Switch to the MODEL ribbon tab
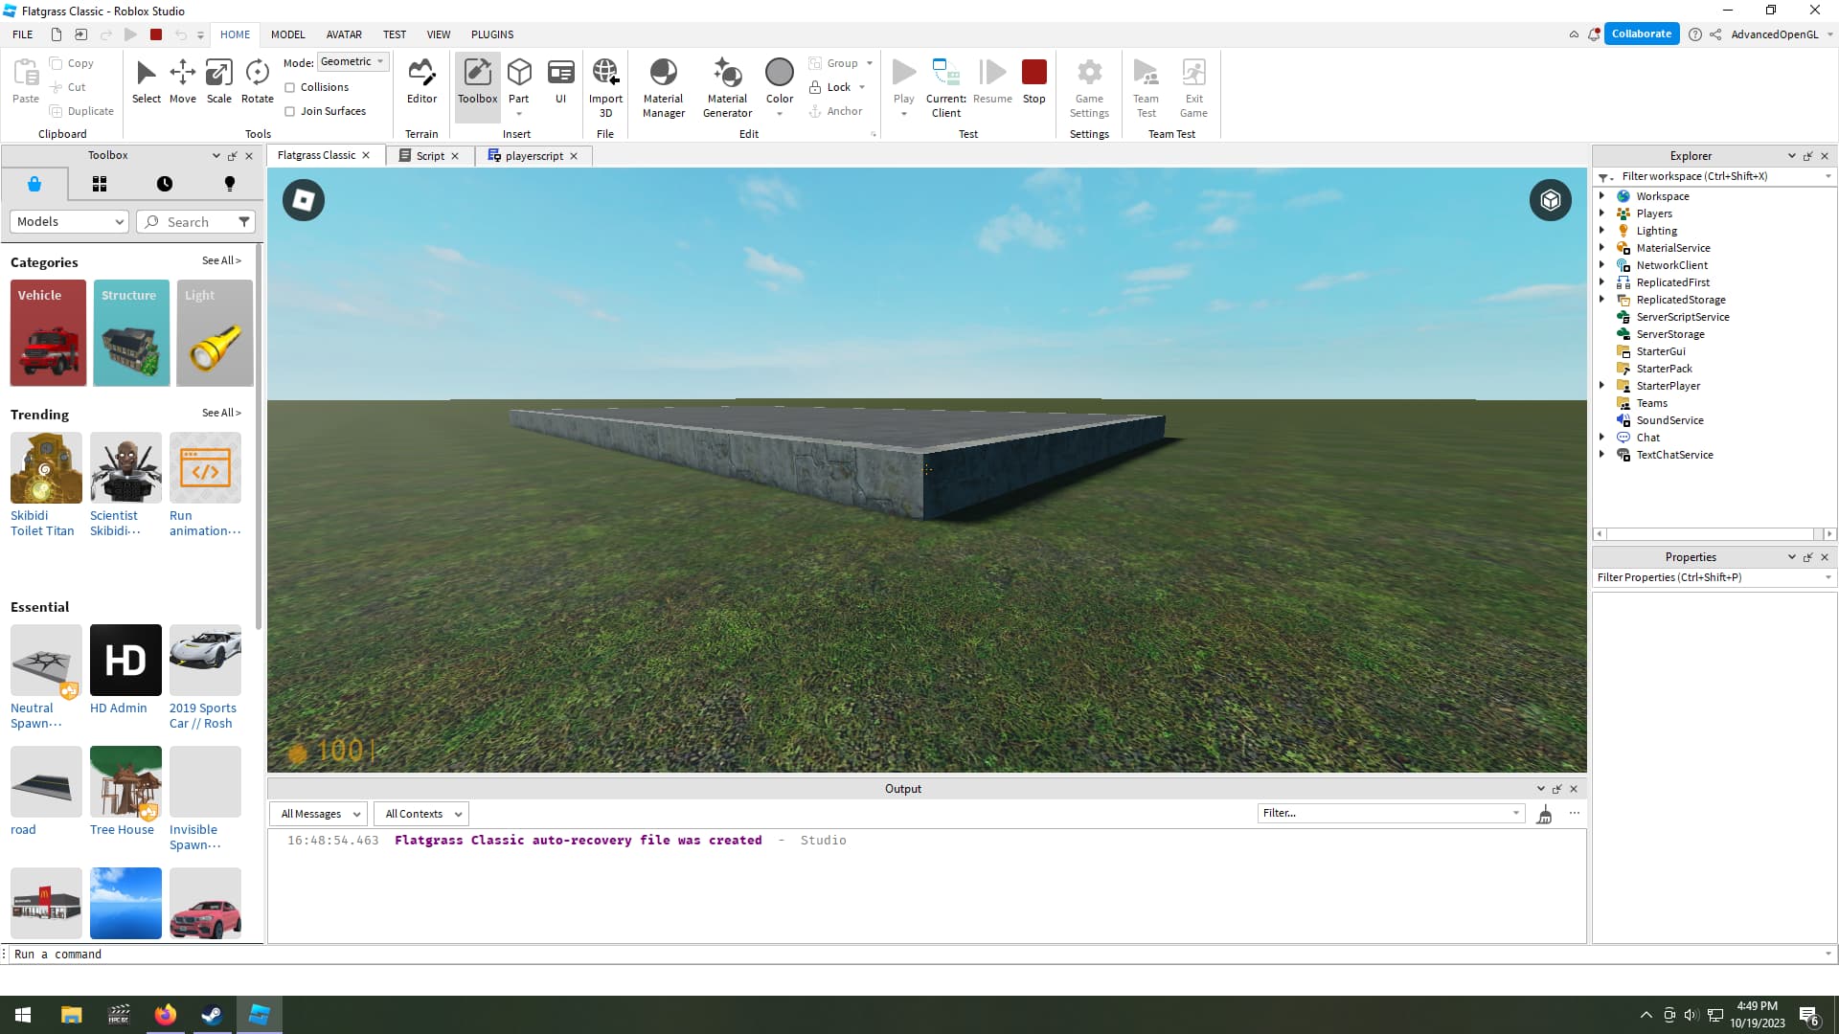Screen dimensions: 1839x1034 (287, 34)
